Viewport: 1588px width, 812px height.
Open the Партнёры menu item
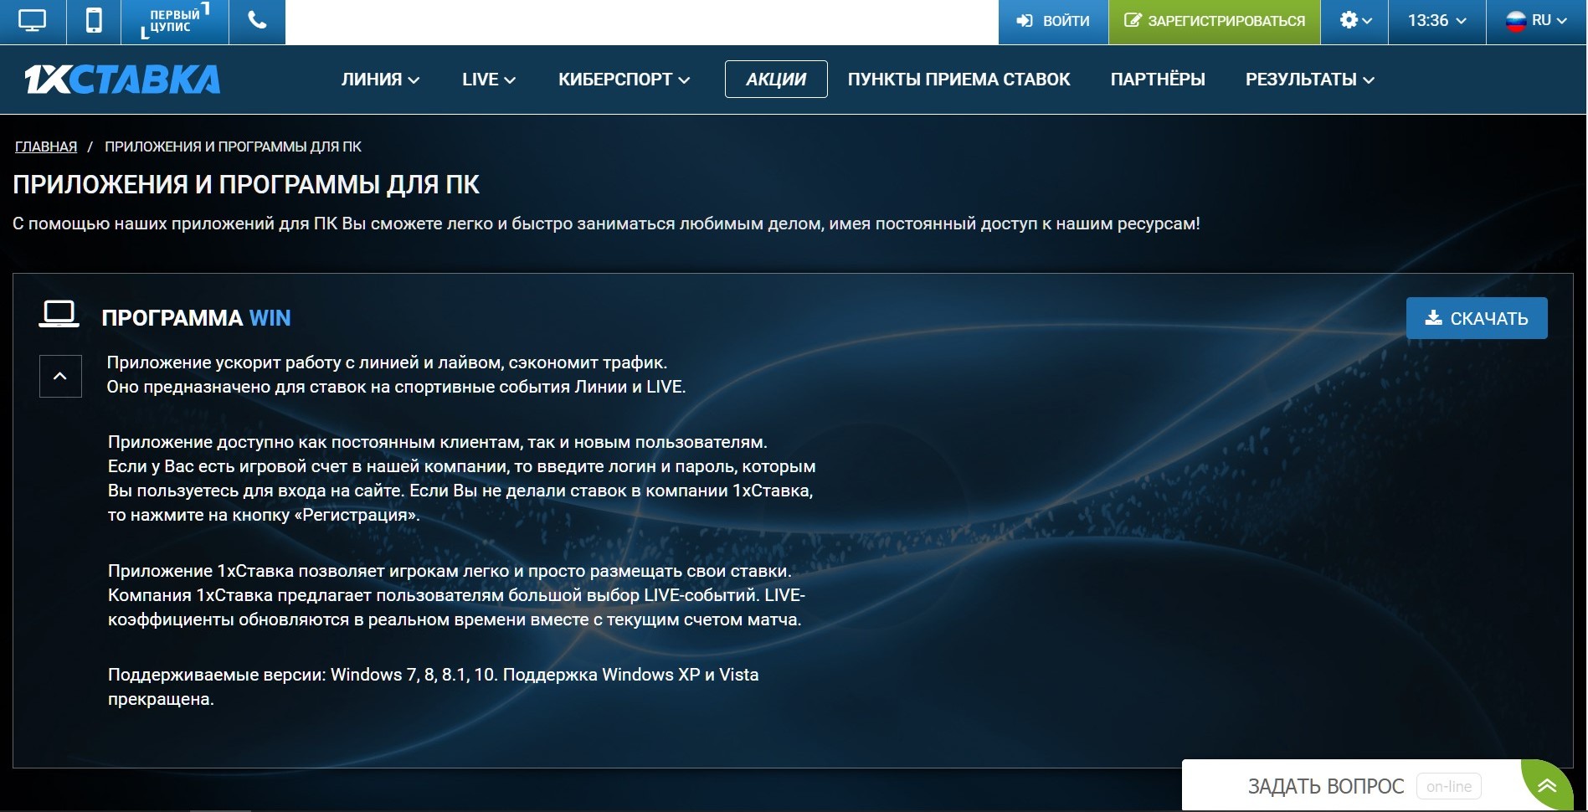[1158, 80]
